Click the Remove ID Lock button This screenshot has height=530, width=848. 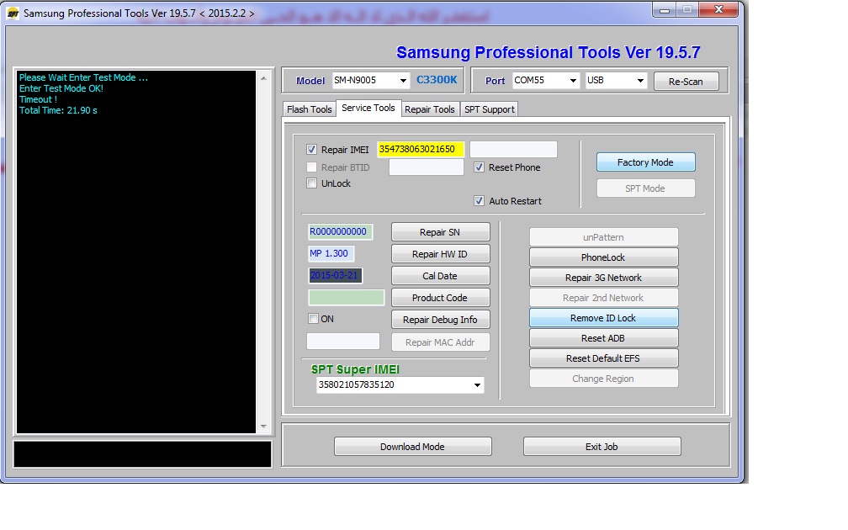[x=603, y=318]
